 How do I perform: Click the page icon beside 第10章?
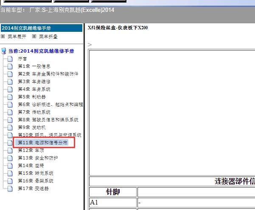10,135
